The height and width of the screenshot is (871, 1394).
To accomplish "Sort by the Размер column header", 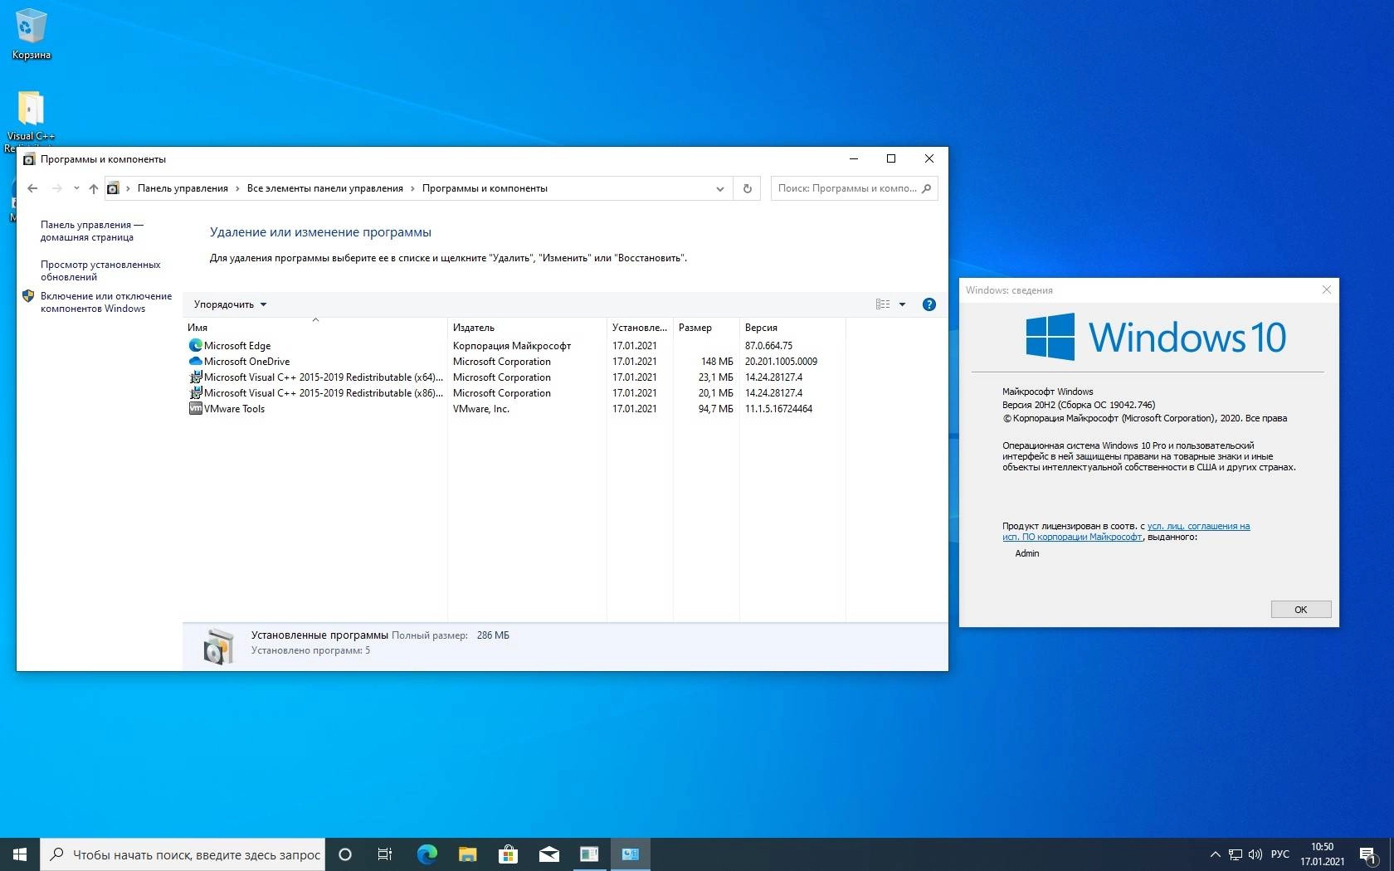I will [x=706, y=328].
